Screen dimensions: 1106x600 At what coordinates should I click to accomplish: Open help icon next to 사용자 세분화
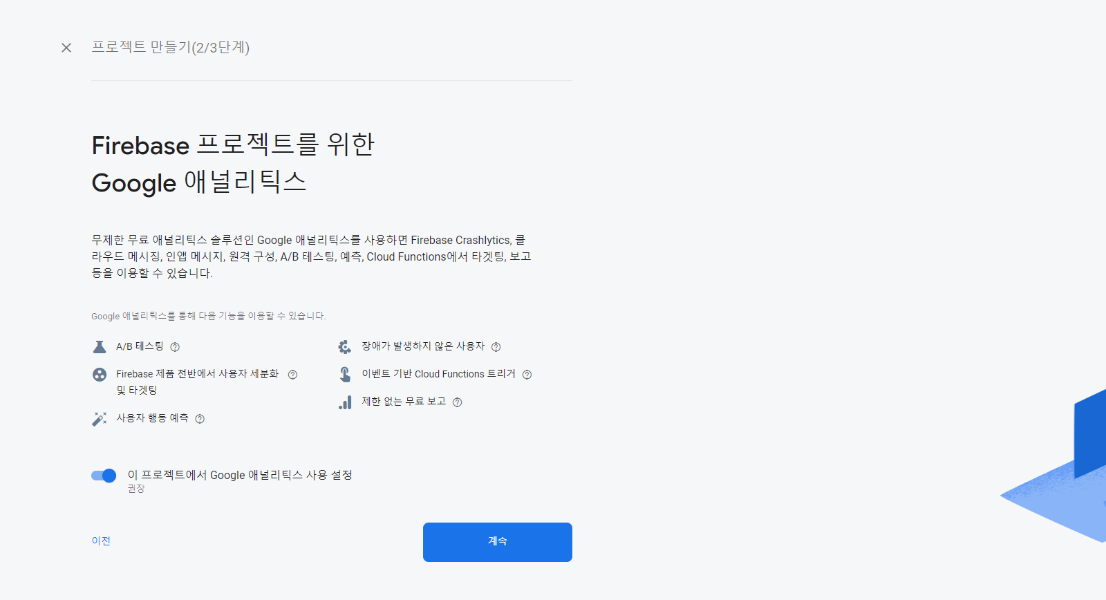(292, 375)
